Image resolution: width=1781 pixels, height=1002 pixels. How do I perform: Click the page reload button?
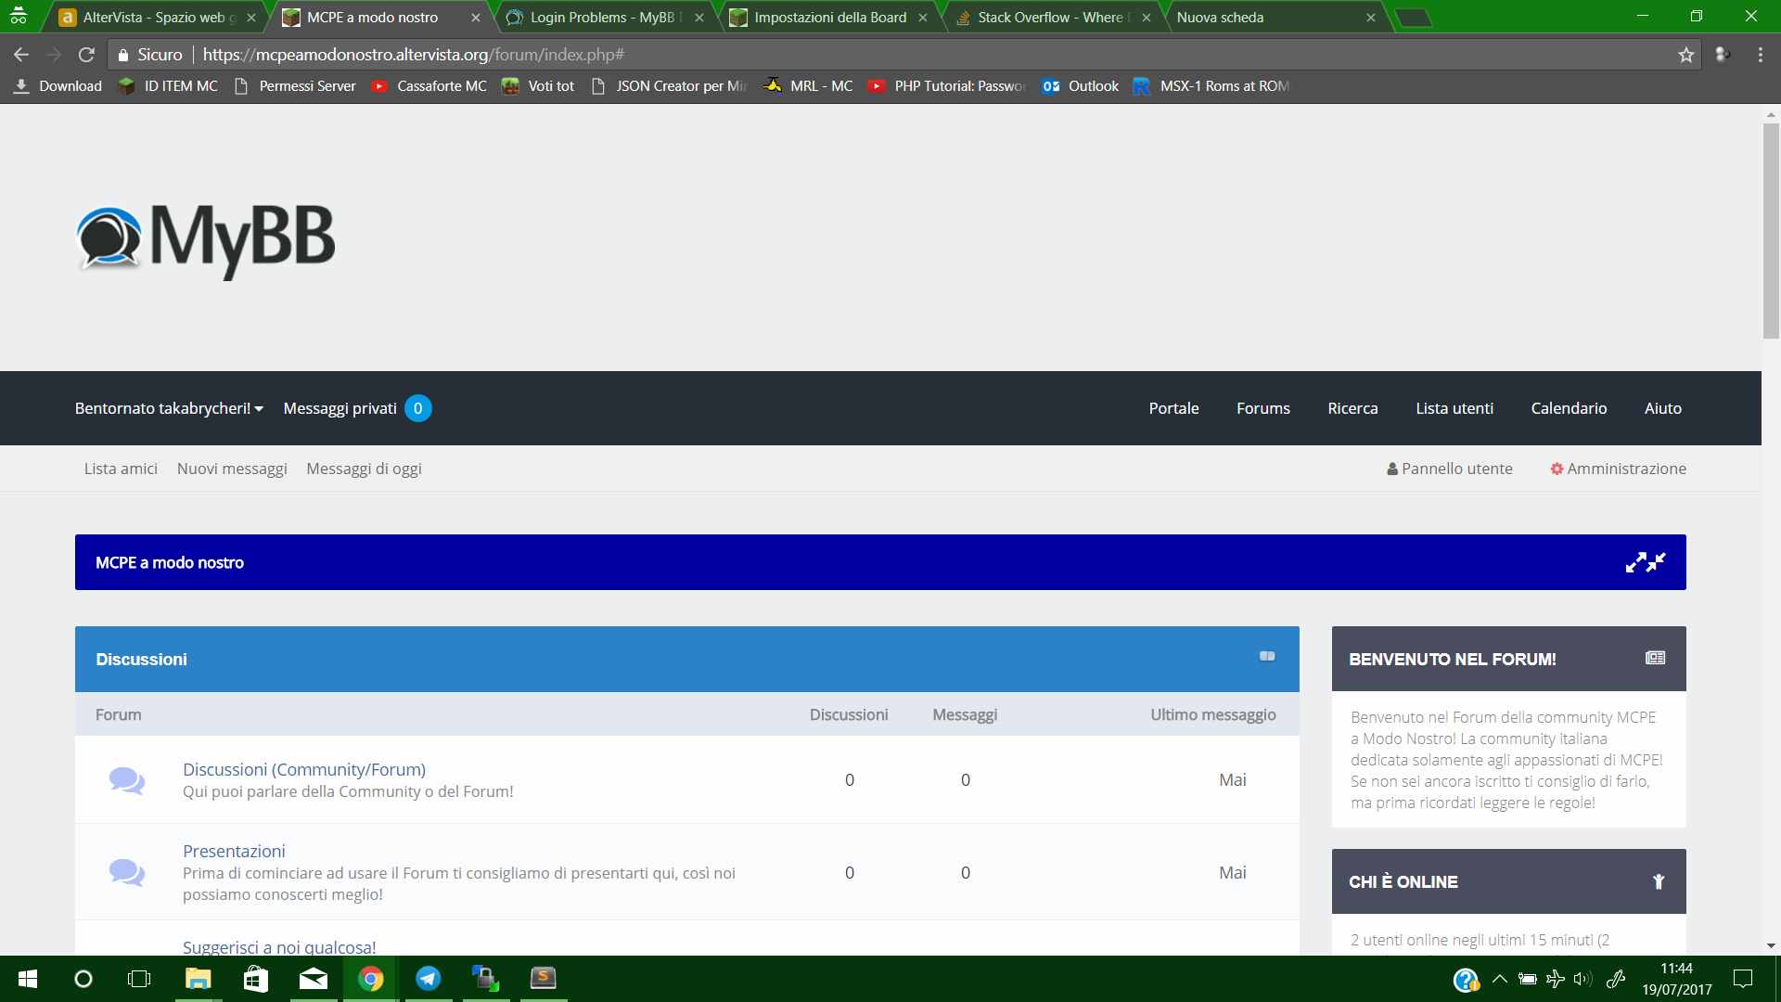86,55
